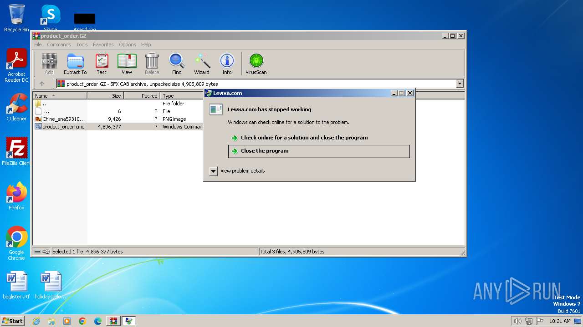Switch to Lewxa.com taskbar button

[129, 321]
